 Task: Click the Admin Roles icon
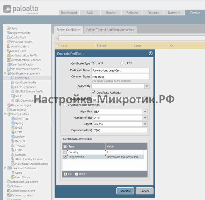tap(8, 51)
